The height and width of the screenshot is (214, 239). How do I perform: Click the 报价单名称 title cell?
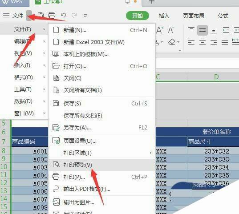coord(216,132)
